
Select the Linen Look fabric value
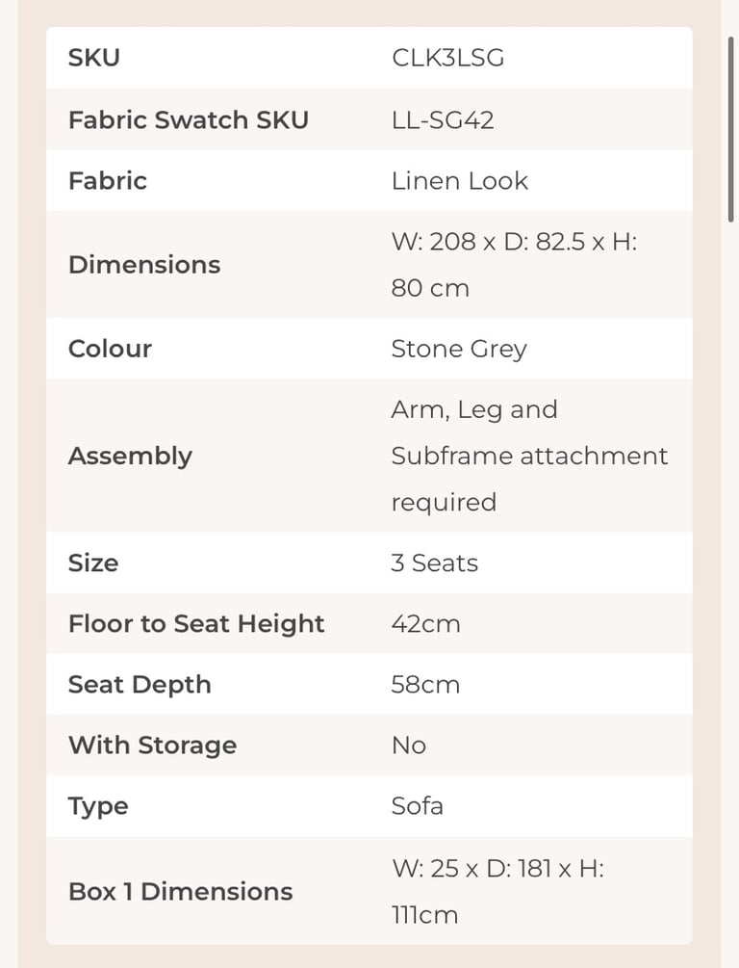[460, 181]
